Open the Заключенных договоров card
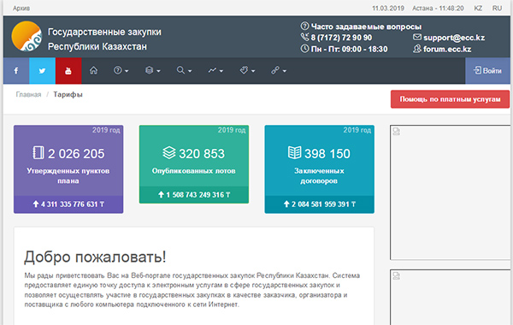 pyautogui.click(x=319, y=169)
